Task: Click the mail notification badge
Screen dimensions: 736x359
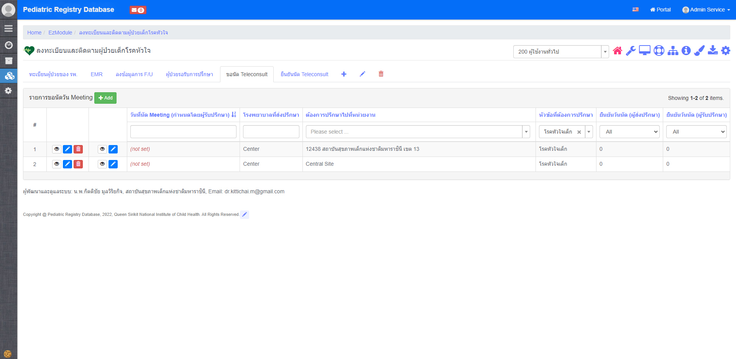Action: tap(138, 10)
